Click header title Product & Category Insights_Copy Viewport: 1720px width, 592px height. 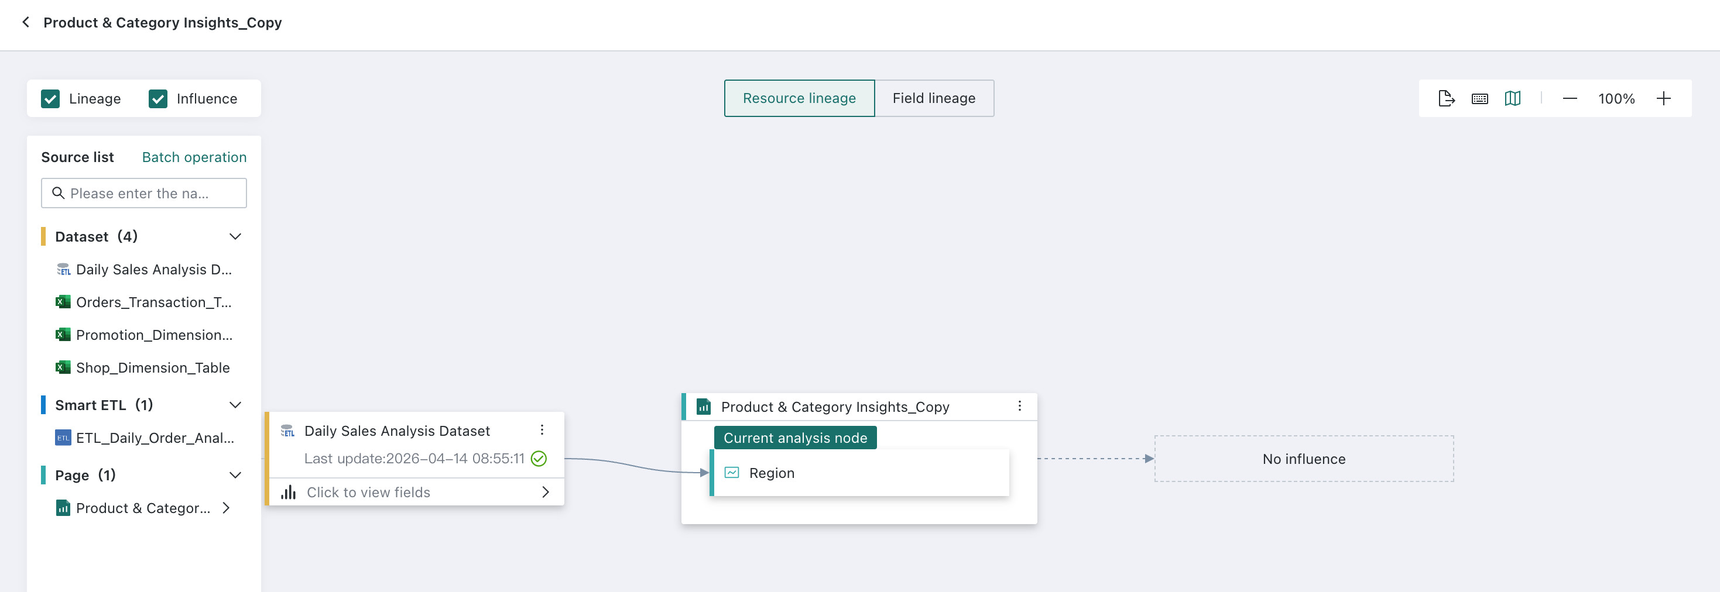point(162,22)
